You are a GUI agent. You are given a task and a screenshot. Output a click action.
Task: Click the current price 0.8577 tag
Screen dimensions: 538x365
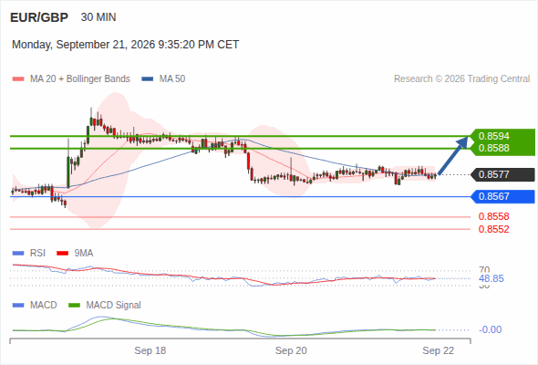click(x=502, y=174)
